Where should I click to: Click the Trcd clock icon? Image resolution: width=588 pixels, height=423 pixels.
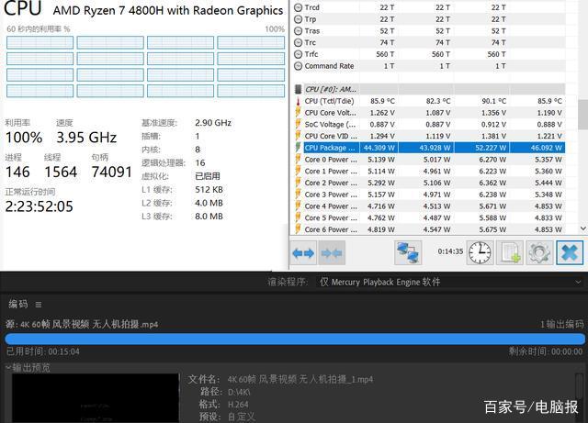[x=298, y=7]
